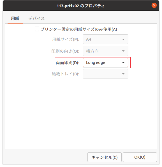Click the arrow icon of the 給紙トレイ dropdown
This screenshot has height=167, width=162.
(123, 74)
